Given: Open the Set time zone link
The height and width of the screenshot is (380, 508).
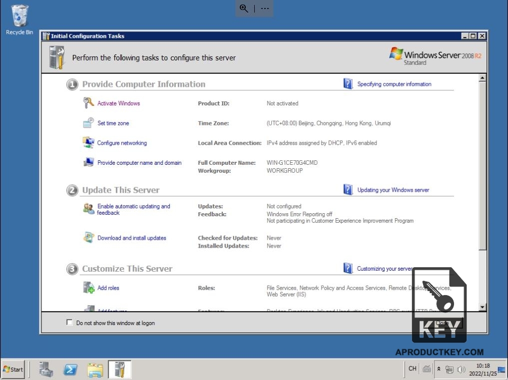Looking at the screenshot, I should pos(113,123).
